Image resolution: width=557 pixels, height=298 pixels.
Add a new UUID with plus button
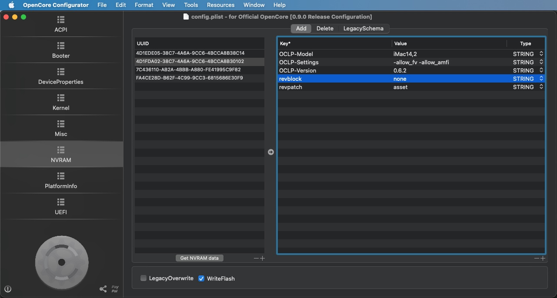tap(262, 258)
